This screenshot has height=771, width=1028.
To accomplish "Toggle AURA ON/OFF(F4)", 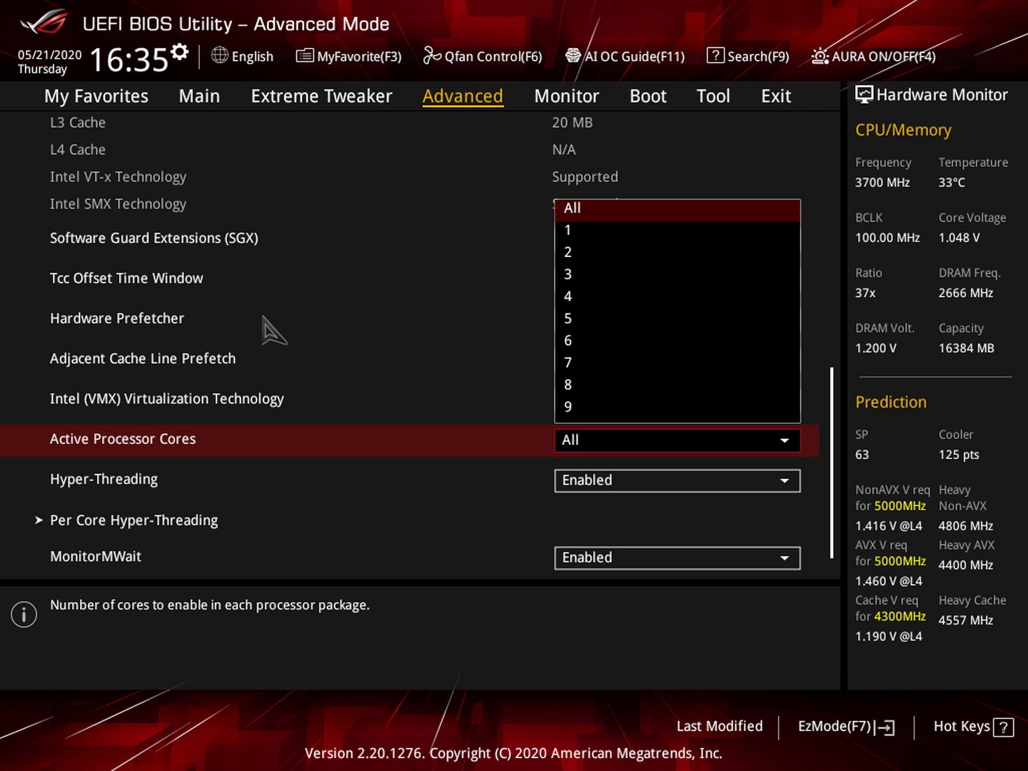I will pyautogui.click(x=874, y=56).
